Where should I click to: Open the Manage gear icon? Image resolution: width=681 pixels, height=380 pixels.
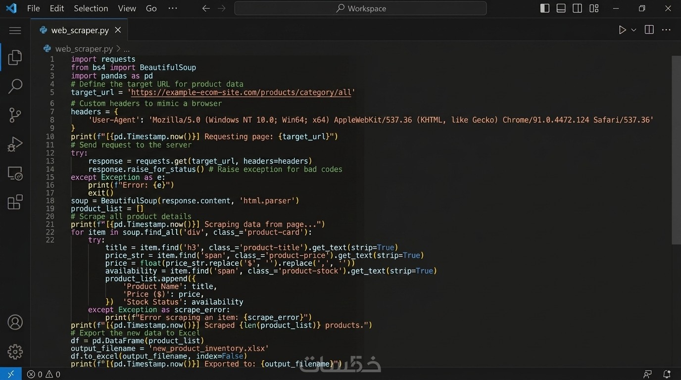click(15, 351)
